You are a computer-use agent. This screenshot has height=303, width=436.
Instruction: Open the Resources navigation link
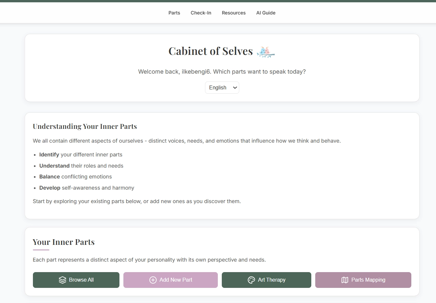(x=234, y=13)
